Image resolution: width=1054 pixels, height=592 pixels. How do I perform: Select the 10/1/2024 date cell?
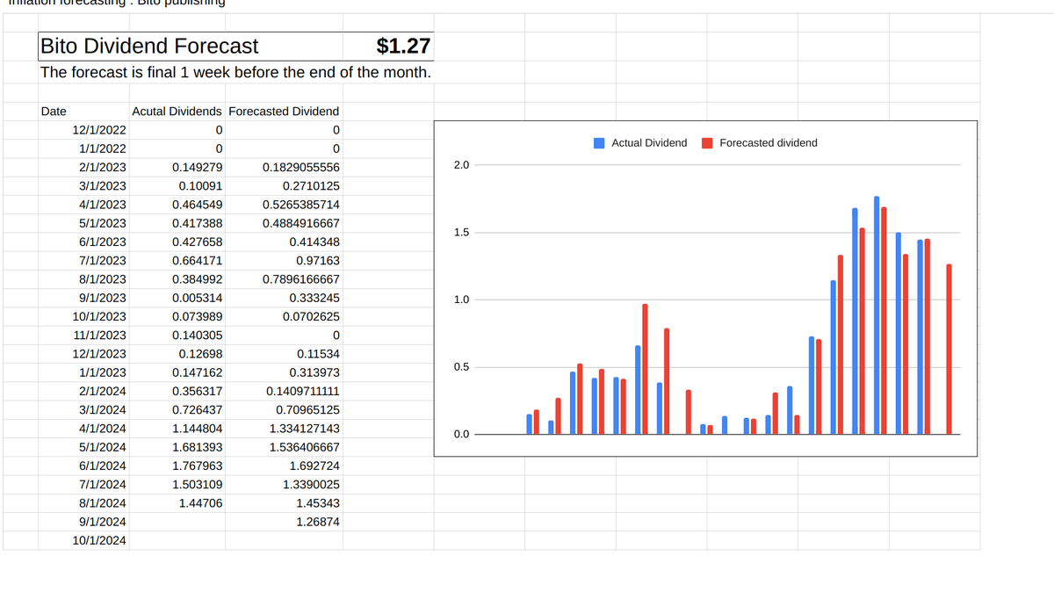(x=83, y=540)
